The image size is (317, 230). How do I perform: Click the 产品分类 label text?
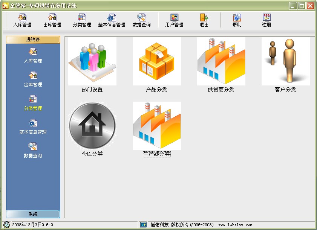pyautogui.click(x=157, y=90)
